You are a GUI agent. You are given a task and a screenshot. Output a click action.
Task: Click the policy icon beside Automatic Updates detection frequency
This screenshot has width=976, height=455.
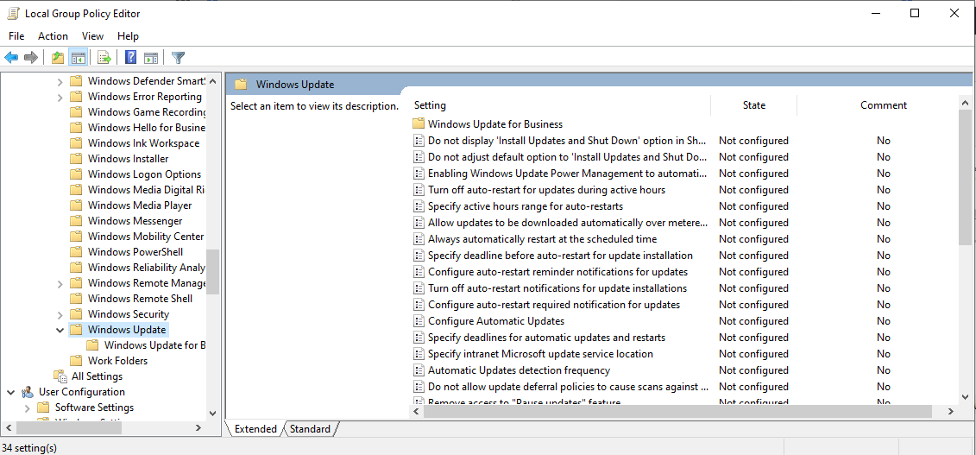419,370
